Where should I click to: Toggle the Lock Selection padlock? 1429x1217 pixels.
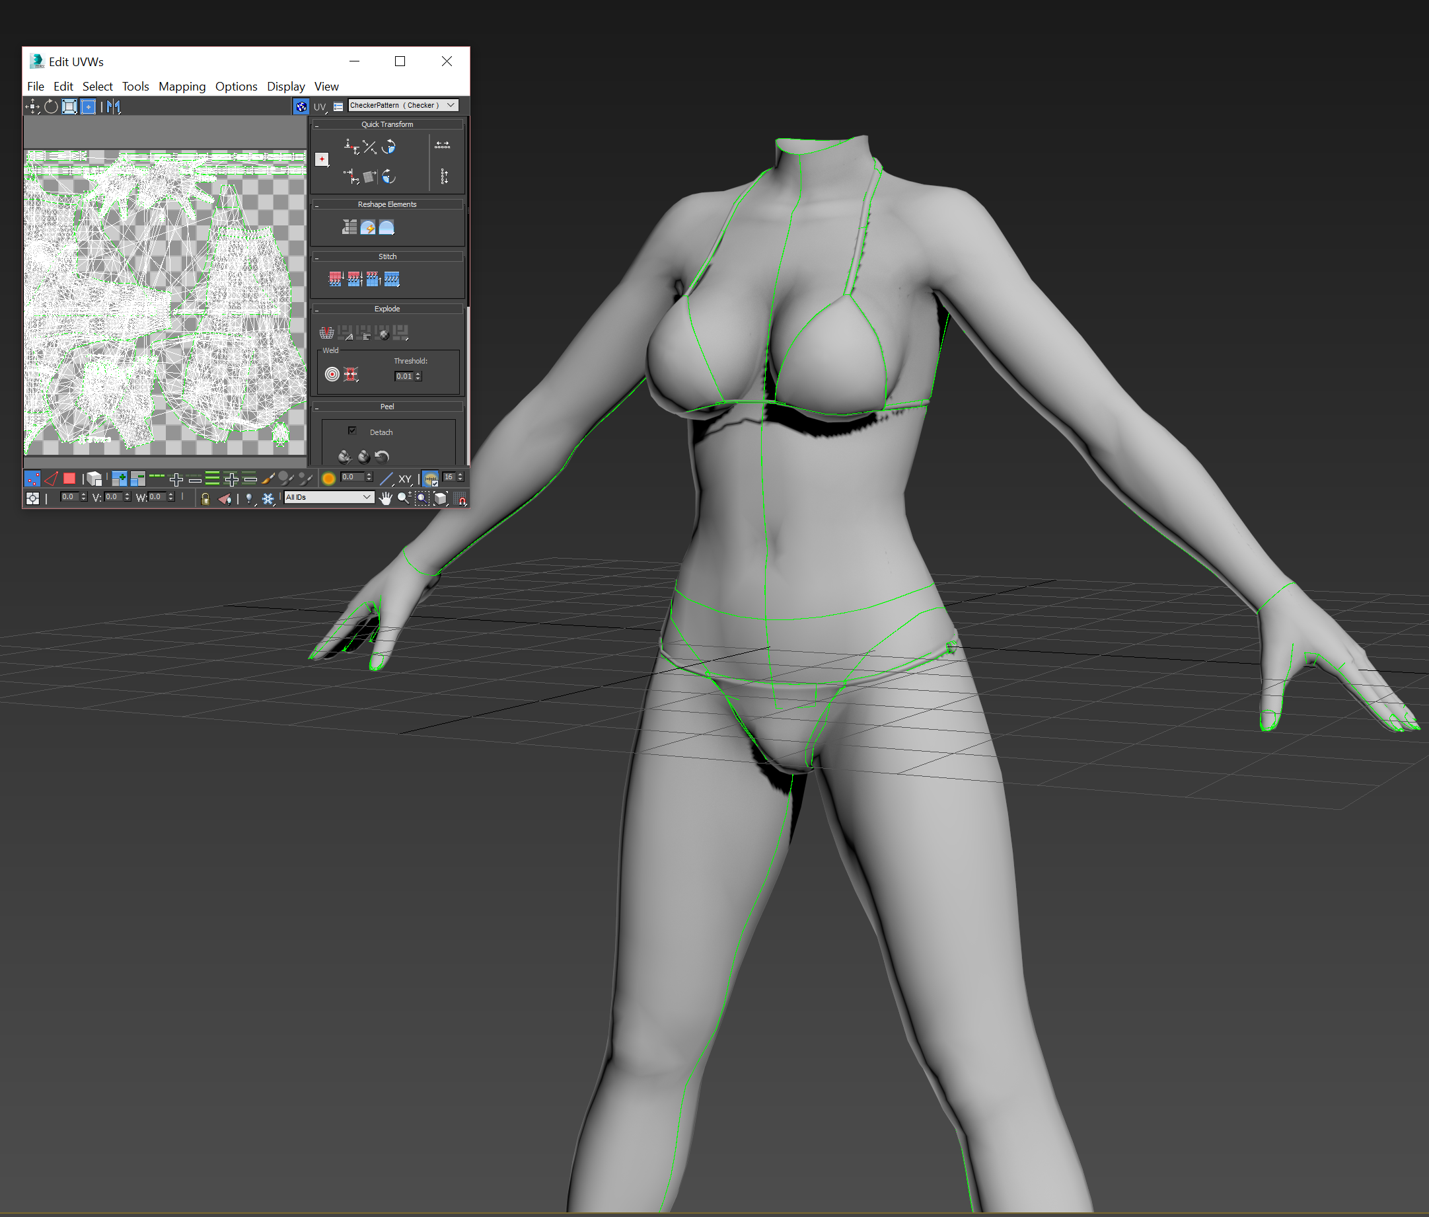[205, 498]
